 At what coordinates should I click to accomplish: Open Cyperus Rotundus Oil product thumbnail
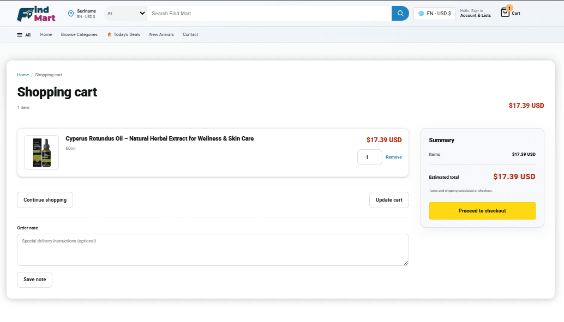(41, 153)
